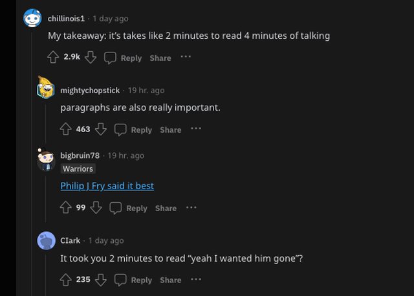Image resolution: width=414 pixels, height=296 pixels.
Task: Open more options on mightychopstick's comment
Action: click(196, 129)
